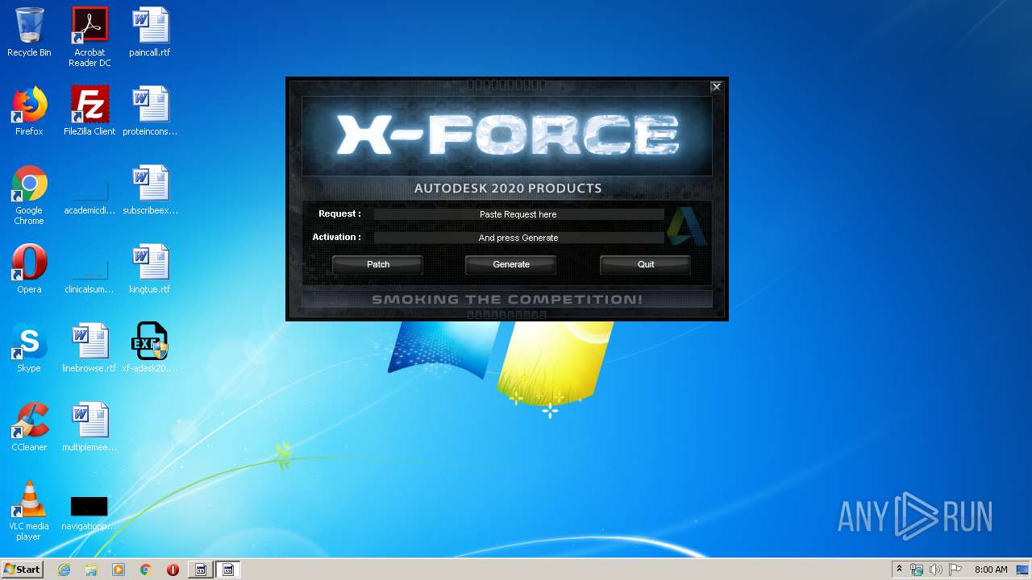1032x580 pixels.
Task: Click the Request input field
Action: (518, 214)
